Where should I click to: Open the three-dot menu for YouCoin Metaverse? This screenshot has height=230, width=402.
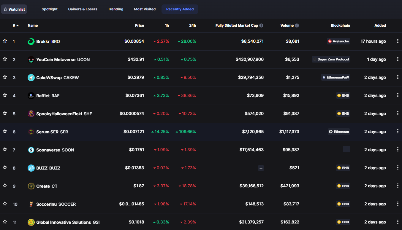coord(398,59)
